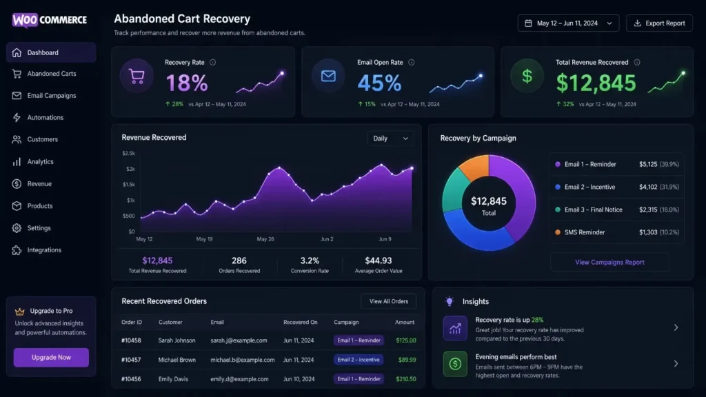
Task: Open Email Campaigns in sidebar
Action: tap(51, 95)
